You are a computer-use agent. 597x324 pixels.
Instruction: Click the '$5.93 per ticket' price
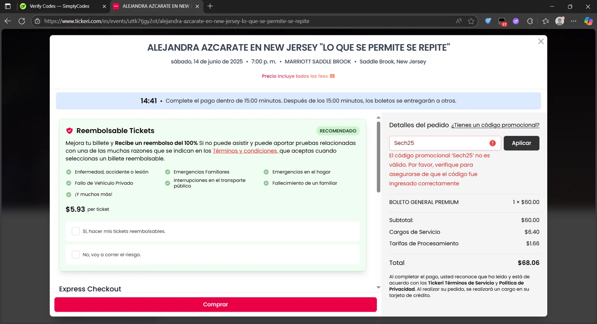coord(87,209)
